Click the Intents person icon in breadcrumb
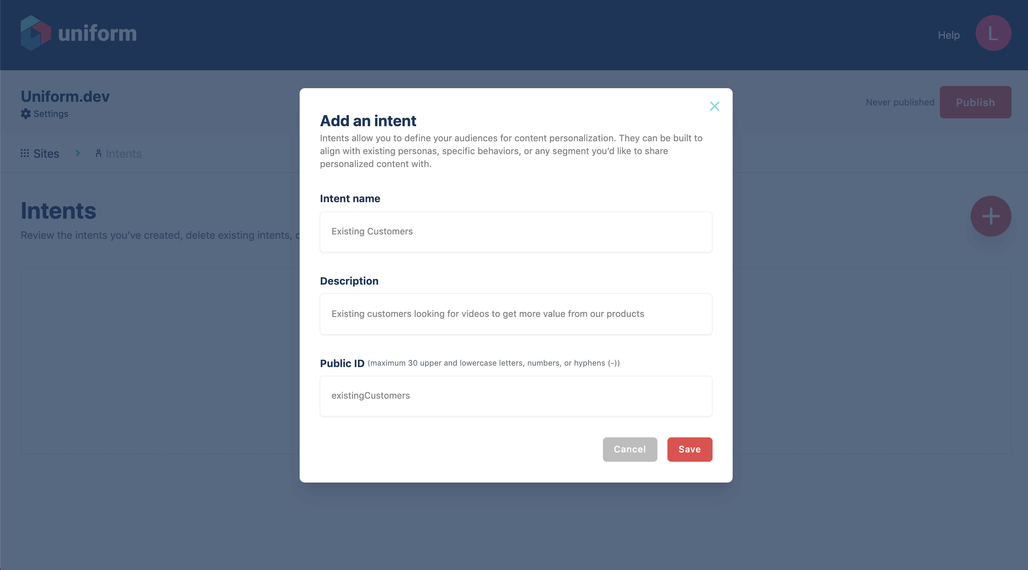 coord(98,153)
